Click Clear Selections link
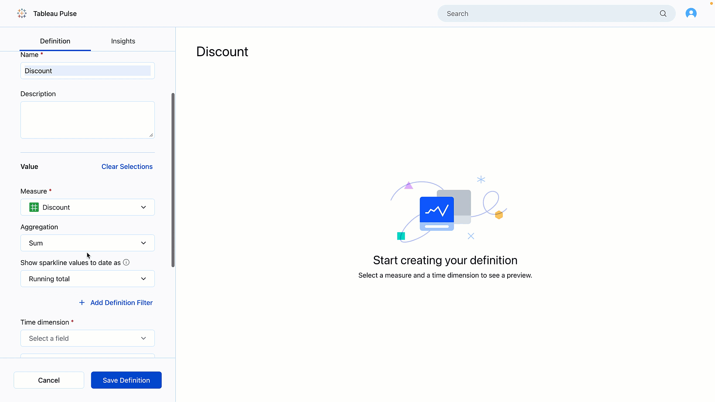715x402 pixels. click(x=127, y=166)
